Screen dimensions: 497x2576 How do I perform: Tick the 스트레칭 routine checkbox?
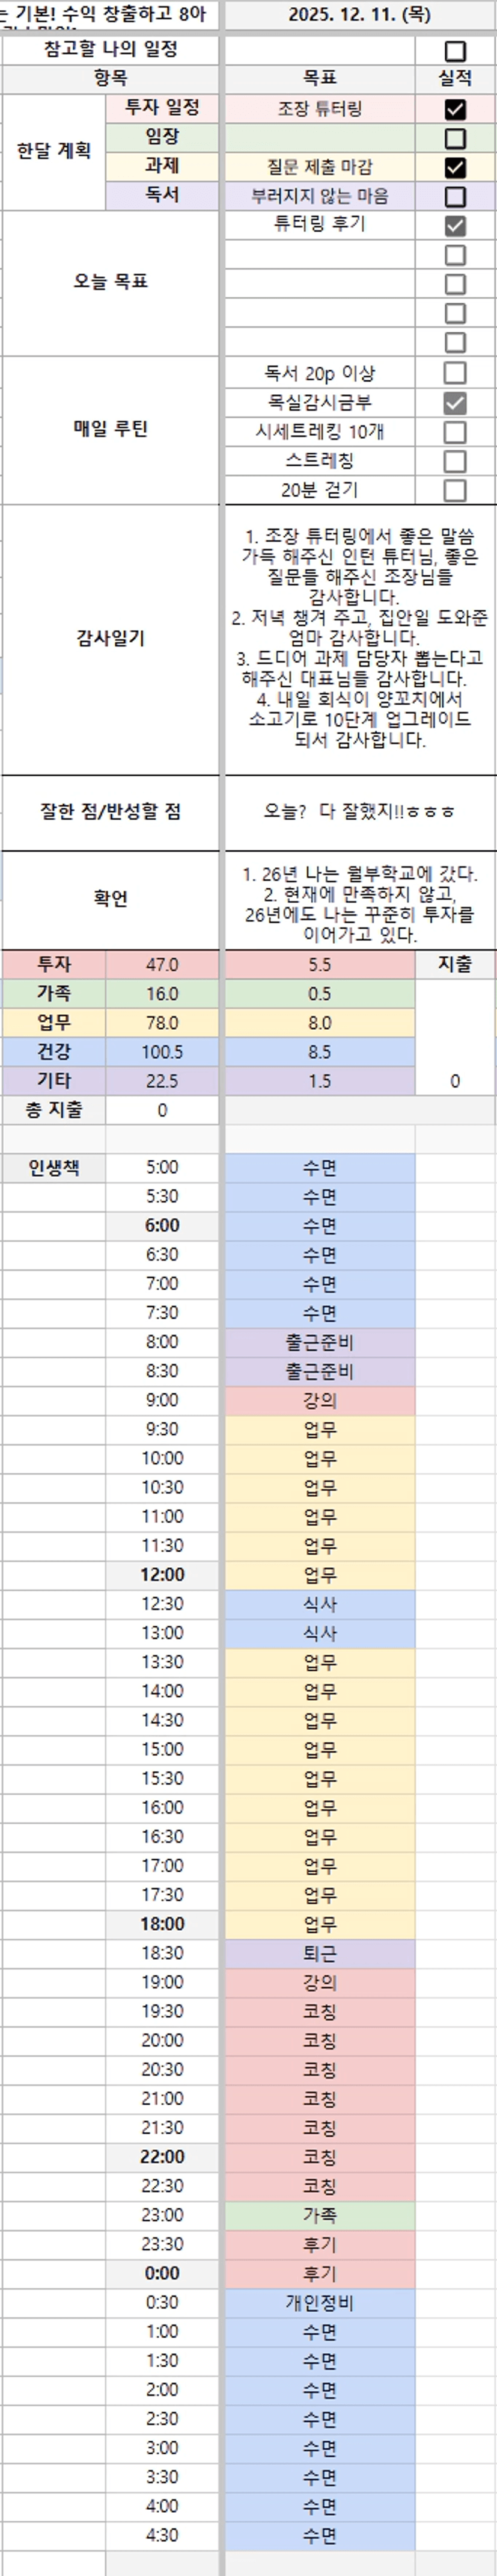pos(454,461)
